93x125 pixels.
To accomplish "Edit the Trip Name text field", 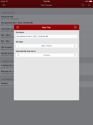I will pos(47,36).
